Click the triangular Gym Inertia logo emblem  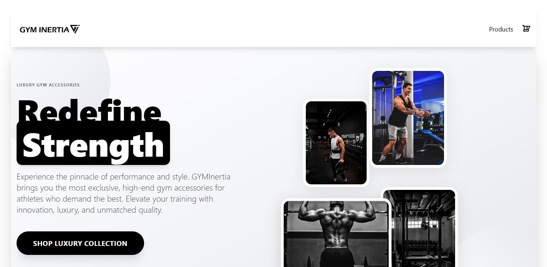click(75, 29)
